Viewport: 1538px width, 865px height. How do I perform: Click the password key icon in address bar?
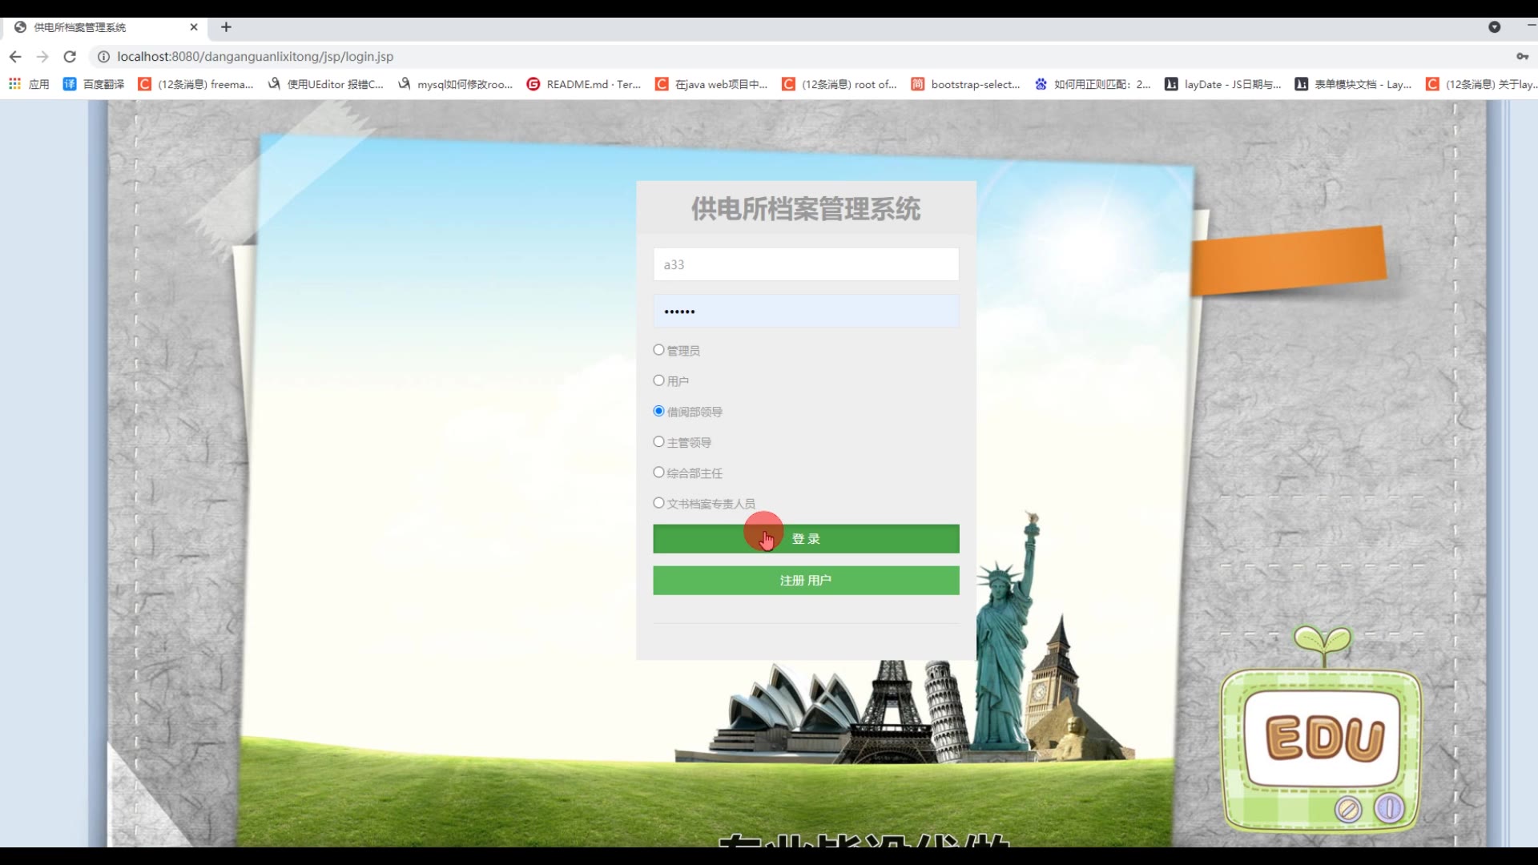click(1522, 57)
